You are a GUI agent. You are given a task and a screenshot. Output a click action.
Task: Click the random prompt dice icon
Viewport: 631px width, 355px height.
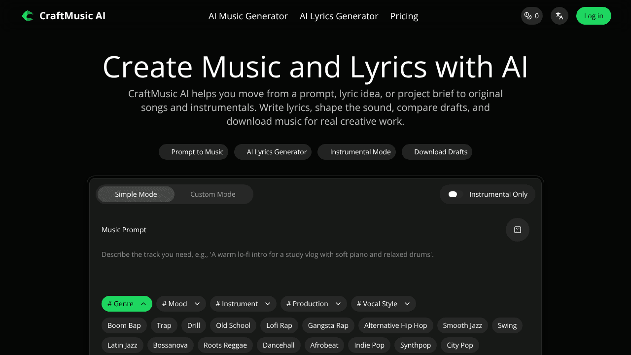pos(518,230)
